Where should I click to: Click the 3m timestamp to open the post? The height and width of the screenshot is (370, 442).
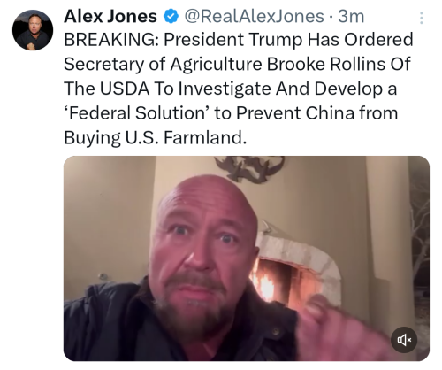(x=351, y=16)
